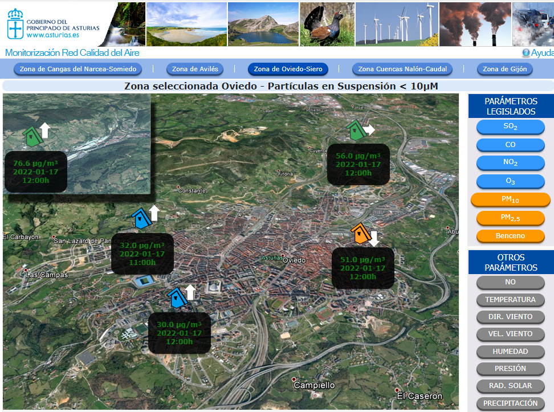This screenshot has height=412, width=554.
Task: Select the VEL. VIENTO button
Action: click(x=510, y=334)
